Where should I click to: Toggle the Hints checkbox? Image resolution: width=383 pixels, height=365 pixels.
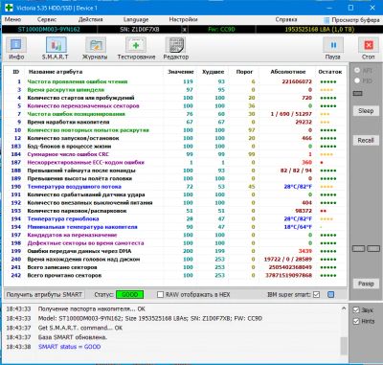pos(356,321)
